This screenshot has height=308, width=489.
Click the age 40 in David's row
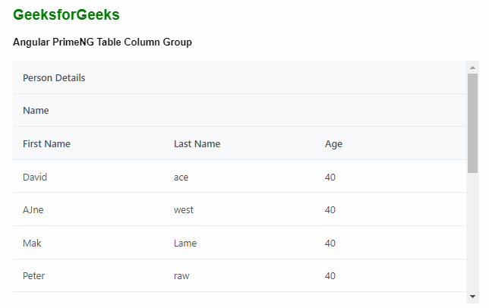330,177
